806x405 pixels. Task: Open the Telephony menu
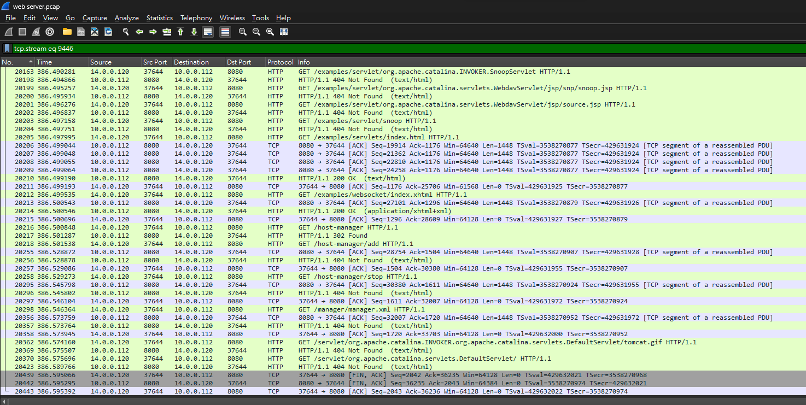(x=196, y=18)
